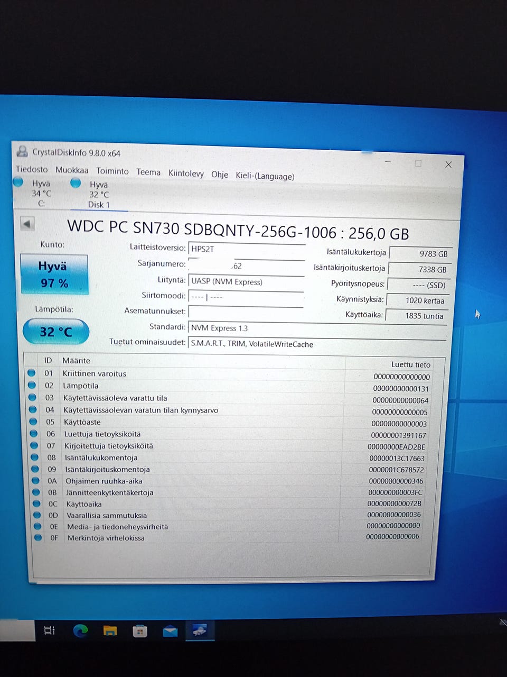Select the Lämpötila attribute row

(237, 387)
